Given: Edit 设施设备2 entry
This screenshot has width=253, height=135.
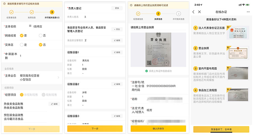Looking at the screenshot, I should pyautogui.click(x=117, y=84).
